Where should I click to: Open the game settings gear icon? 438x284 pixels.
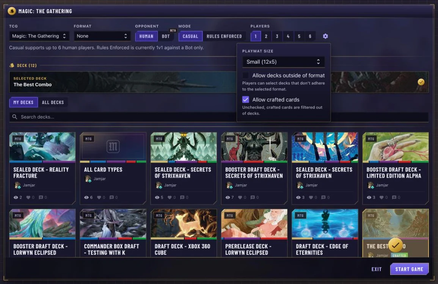click(325, 36)
